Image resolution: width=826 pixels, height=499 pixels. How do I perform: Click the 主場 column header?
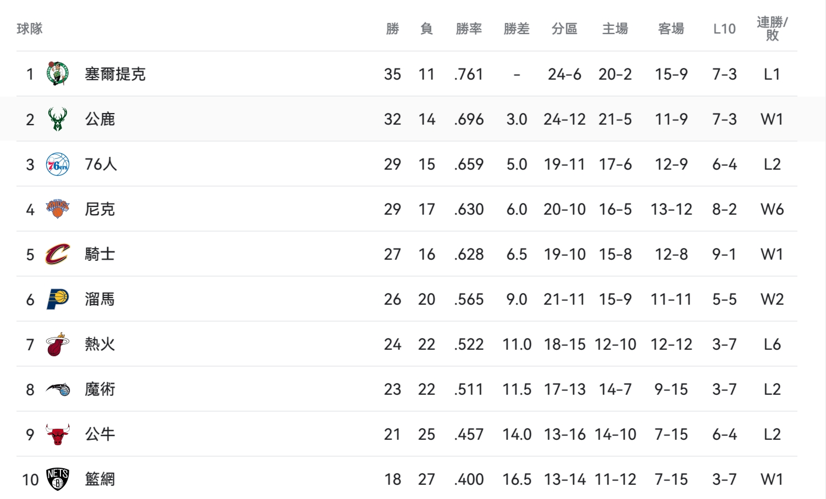tap(615, 29)
